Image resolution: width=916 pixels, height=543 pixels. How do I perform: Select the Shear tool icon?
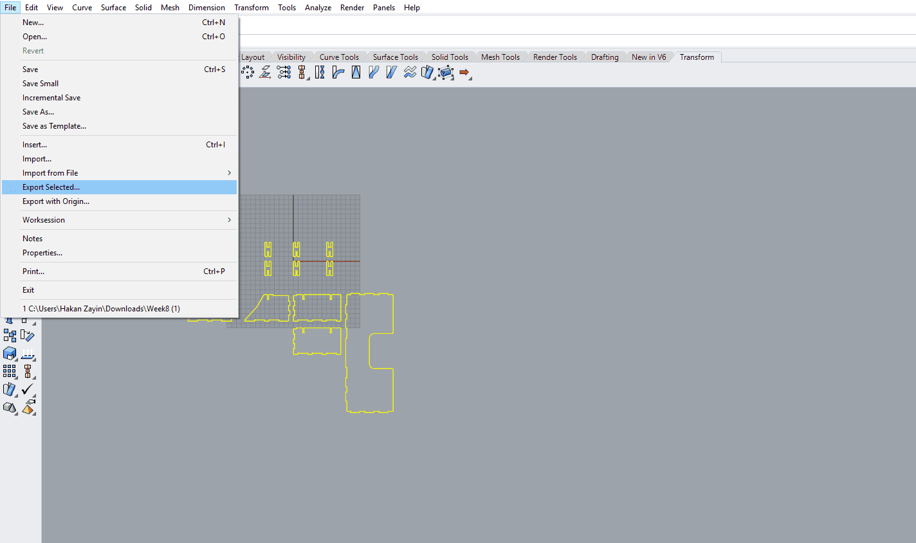392,73
